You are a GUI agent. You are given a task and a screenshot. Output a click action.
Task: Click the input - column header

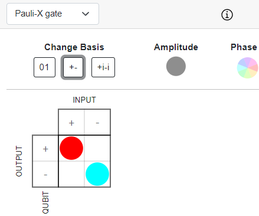(x=97, y=122)
